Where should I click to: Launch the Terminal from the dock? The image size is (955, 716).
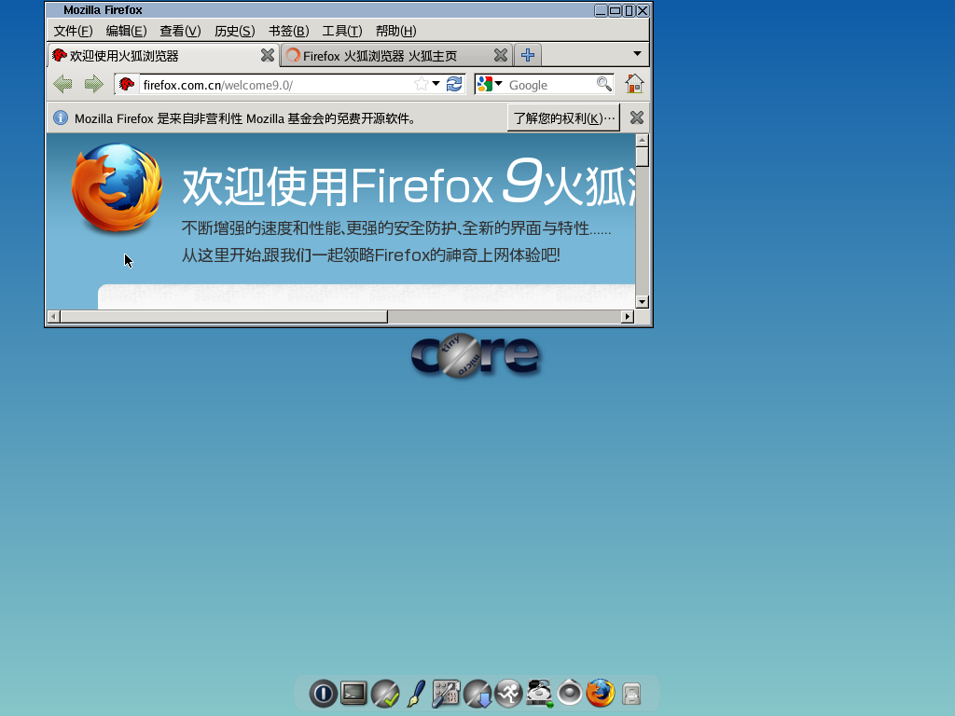(x=353, y=693)
